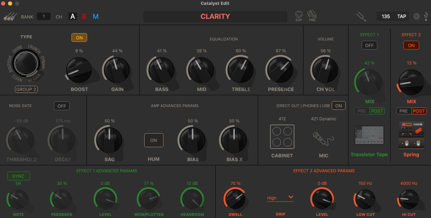Screen dimensions: 431x218
Task: Click the USB connection icon
Action: [x=426, y=16]
